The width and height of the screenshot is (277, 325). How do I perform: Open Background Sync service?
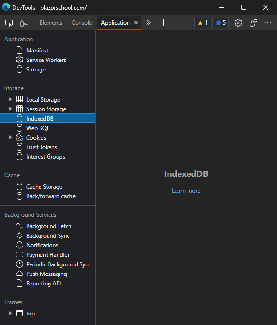point(48,236)
